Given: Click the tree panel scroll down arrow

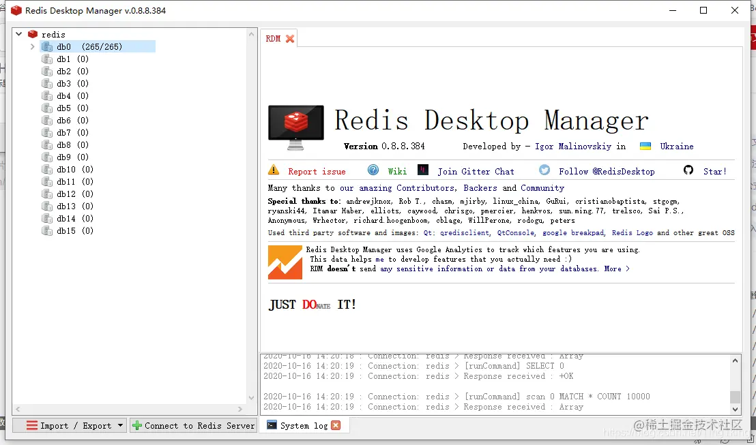Looking at the screenshot, I should [x=251, y=398].
